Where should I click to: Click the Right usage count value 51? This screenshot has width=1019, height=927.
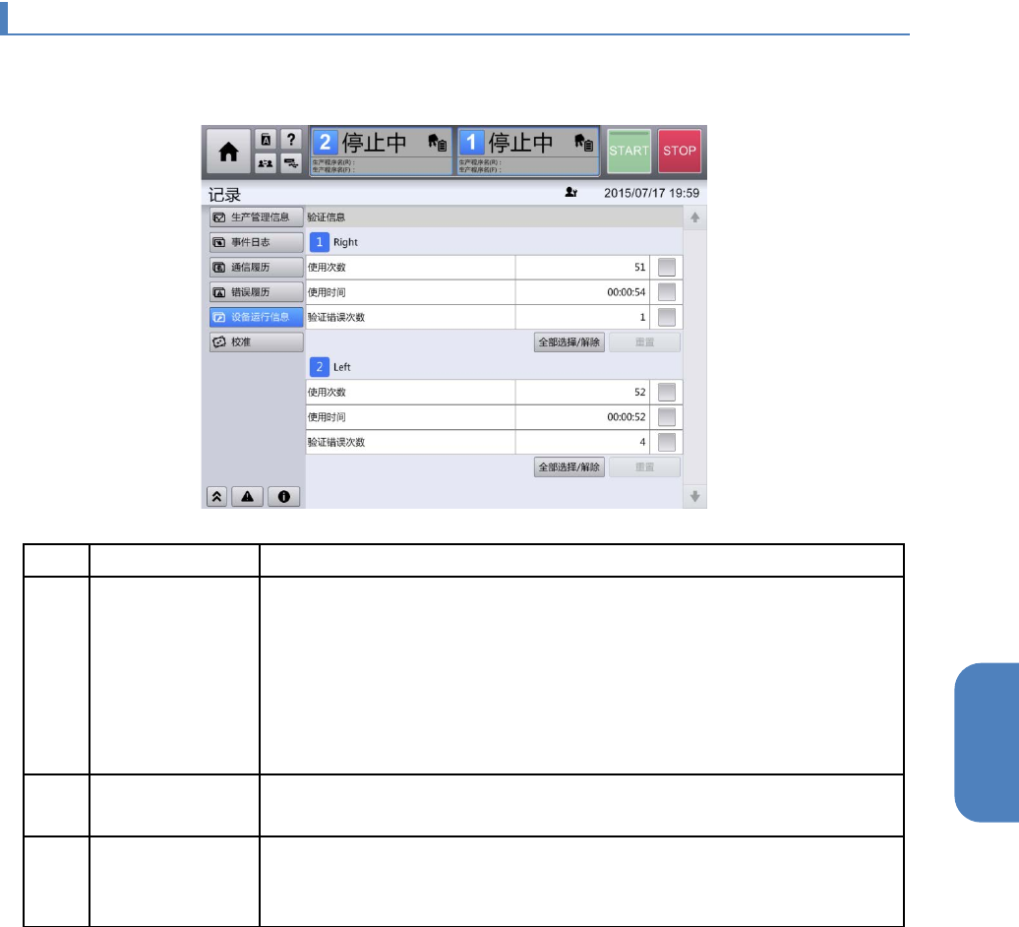tap(640, 268)
